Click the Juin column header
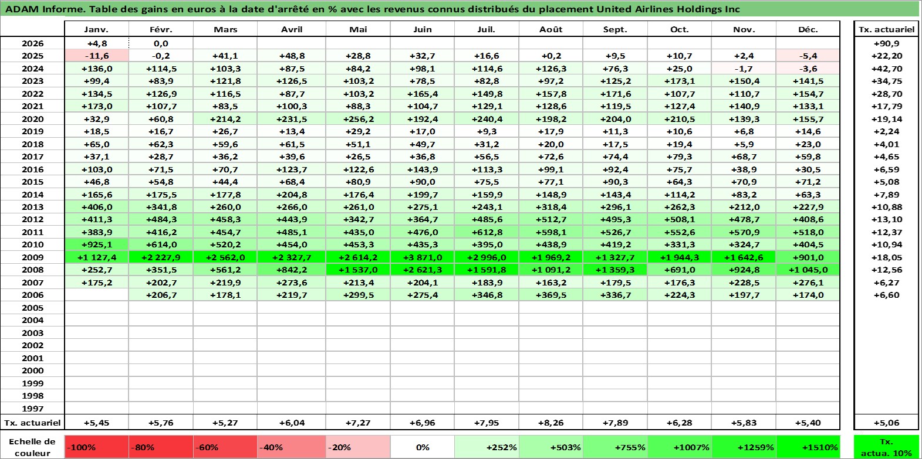Screen dimensions: 922x459 pyautogui.click(x=422, y=29)
